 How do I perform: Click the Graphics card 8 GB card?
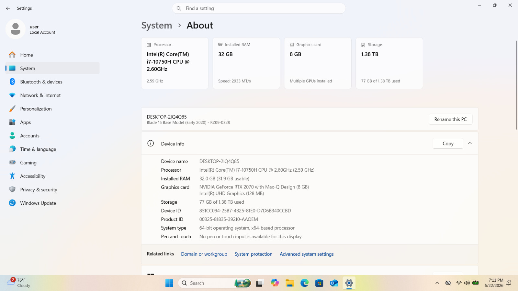click(x=318, y=63)
